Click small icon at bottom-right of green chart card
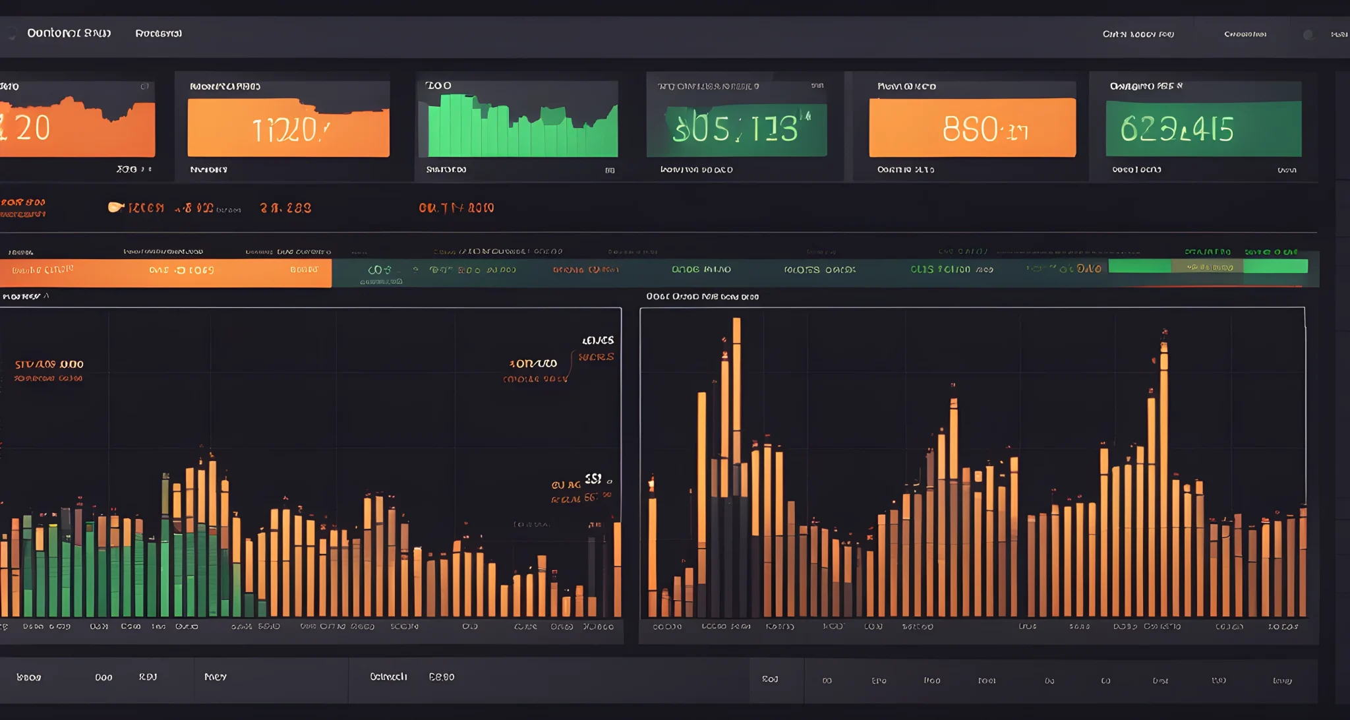Viewport: 1350px width, 720px height. pos(610,170)
